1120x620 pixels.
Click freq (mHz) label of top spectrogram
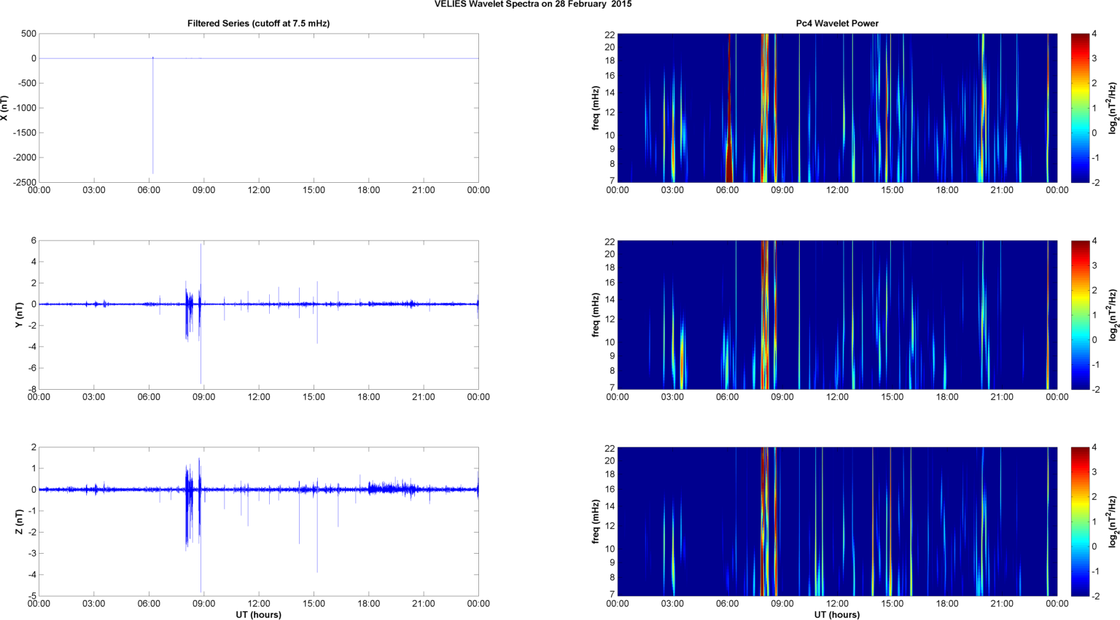point(596,108)
